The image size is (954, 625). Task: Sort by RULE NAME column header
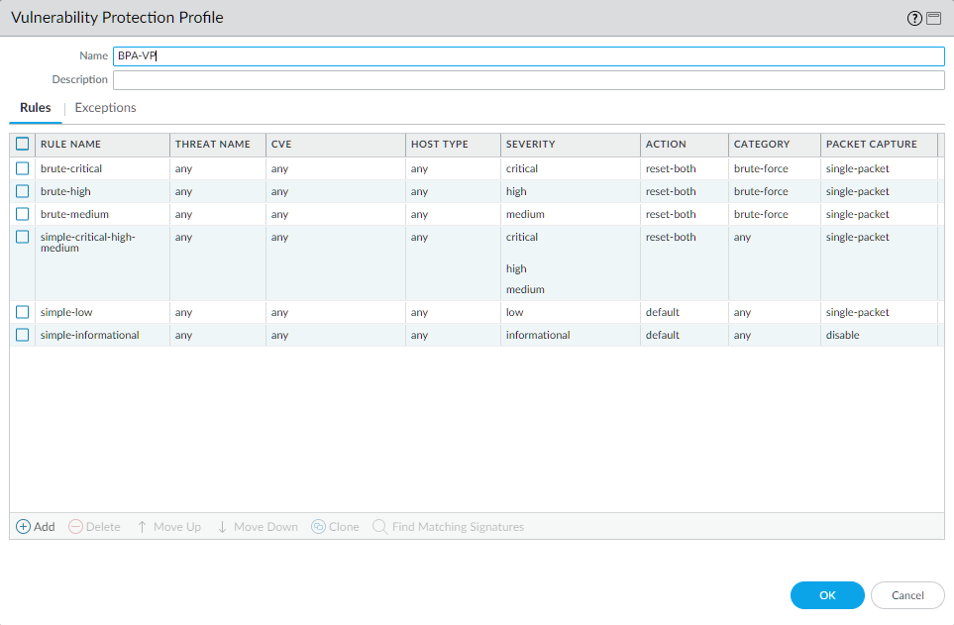tap(102, 145)
